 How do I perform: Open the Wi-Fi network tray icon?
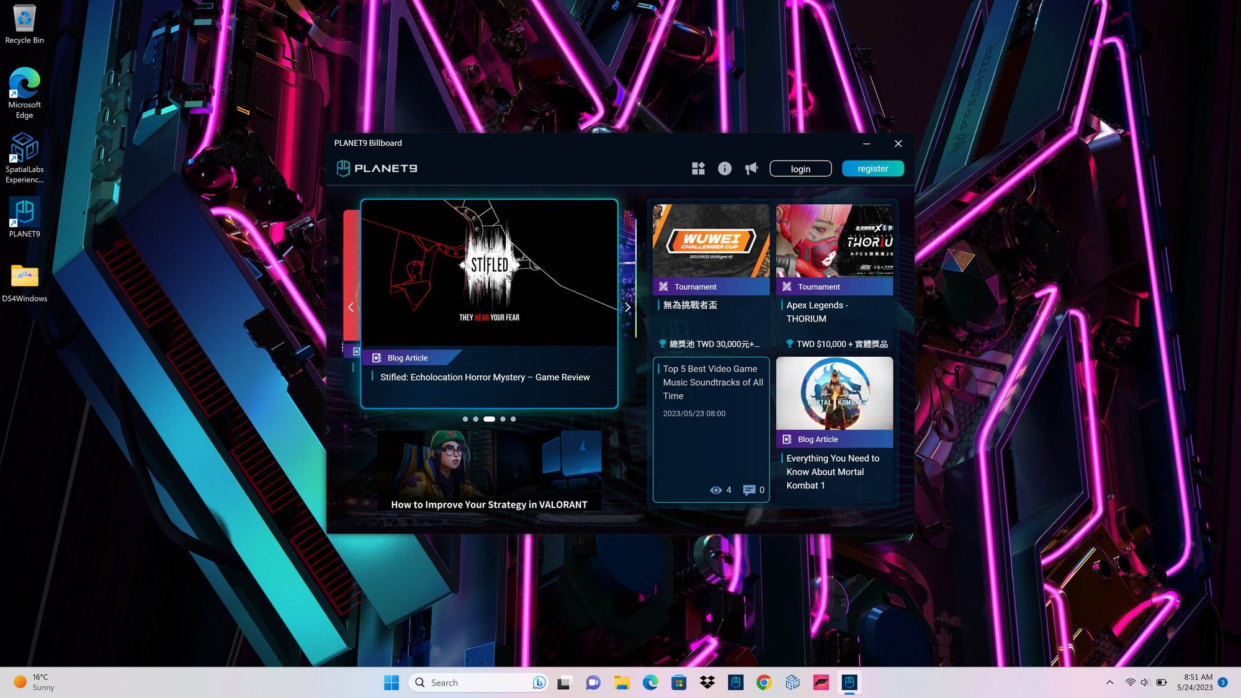[x=1130, y=682]
